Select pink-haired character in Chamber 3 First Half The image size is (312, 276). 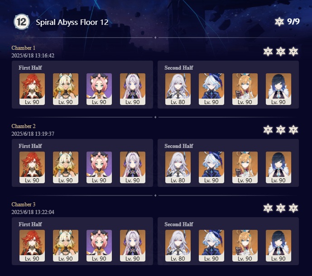pyautogui.click(x=99, y=246)
